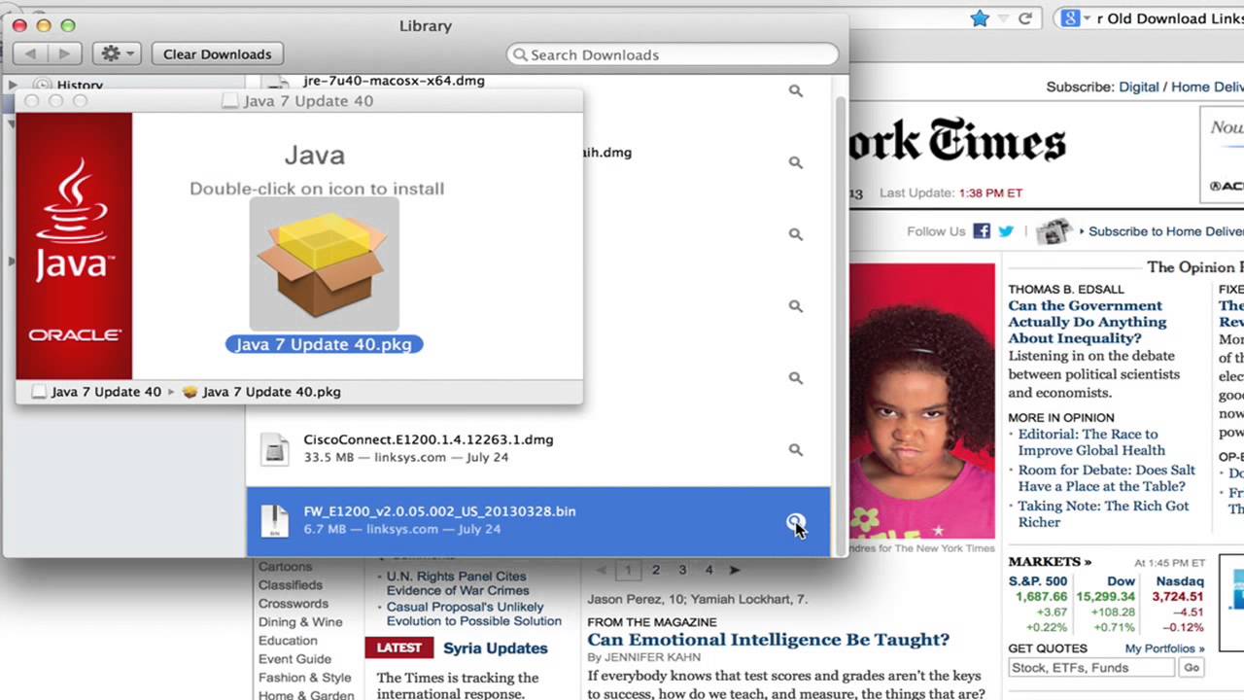
Task: Click the Go button for quotes
Action: (1192, 668)
